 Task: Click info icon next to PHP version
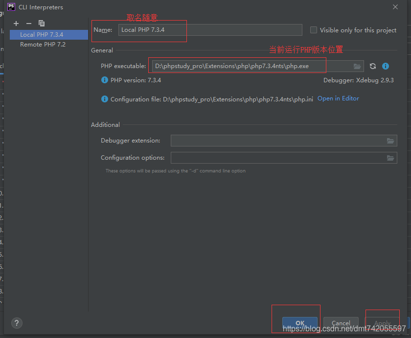click(105, 80)
